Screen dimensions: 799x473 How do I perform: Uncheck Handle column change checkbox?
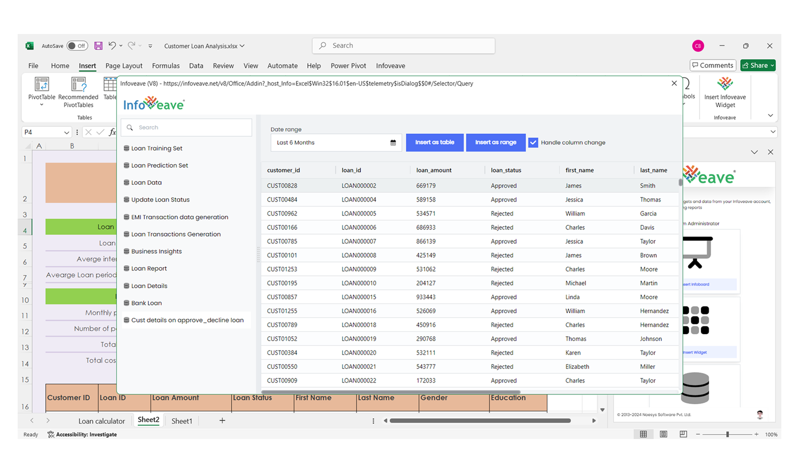(x=533, y=143)
